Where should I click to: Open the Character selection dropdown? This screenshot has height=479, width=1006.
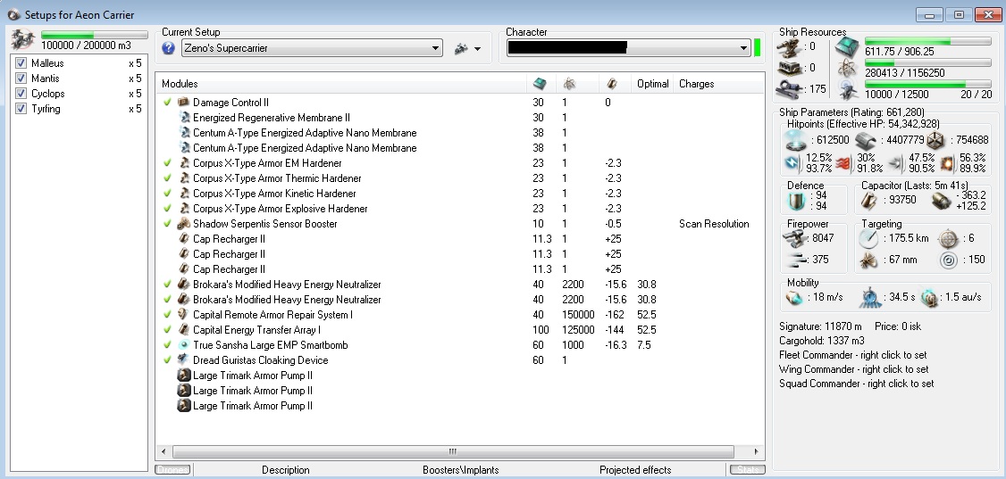(628, 48)
